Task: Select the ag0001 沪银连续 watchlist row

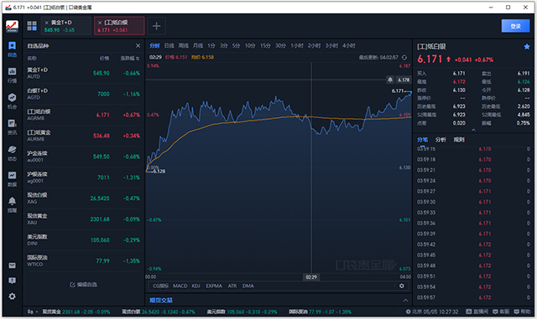Action: (x=84, y=178)
